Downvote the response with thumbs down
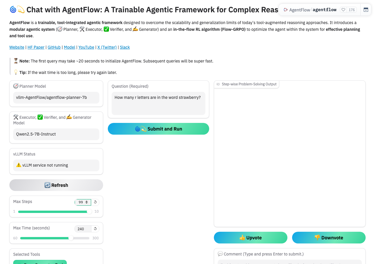The height and width of the screenshot is (264, 375). tap(329, 238)
